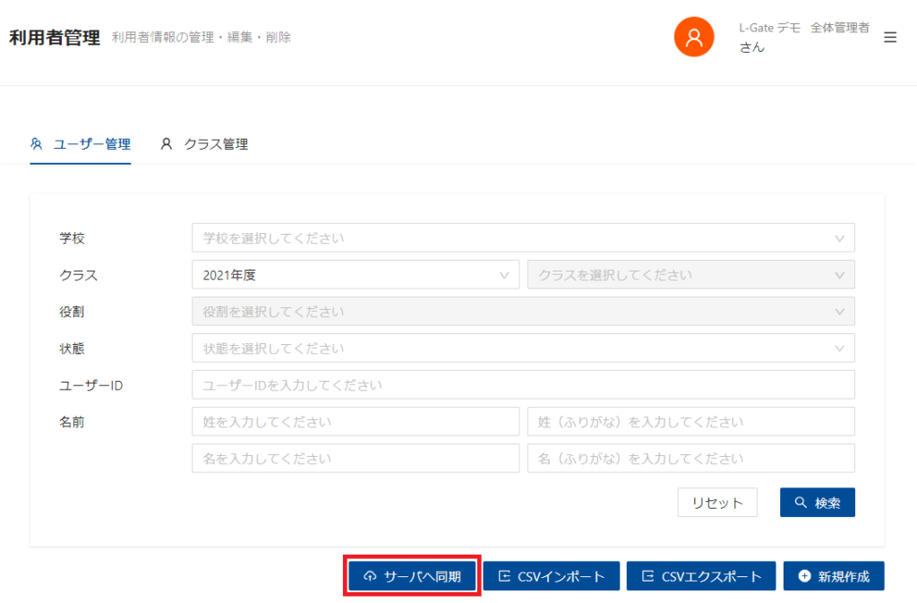Click the plus icon on 新規作成
The width and height of the screenshot is (917, 603).
[804, 577]
